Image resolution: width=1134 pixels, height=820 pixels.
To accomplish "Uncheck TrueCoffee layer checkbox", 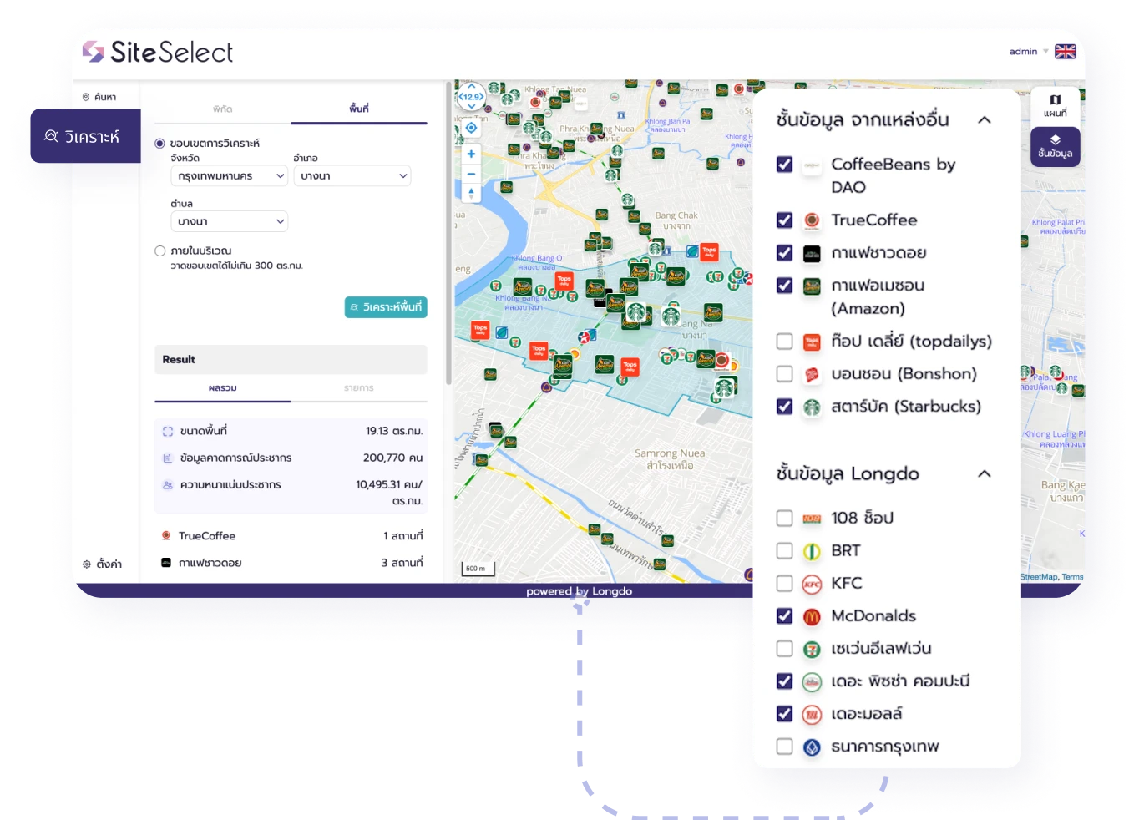I will click(784, 220).
